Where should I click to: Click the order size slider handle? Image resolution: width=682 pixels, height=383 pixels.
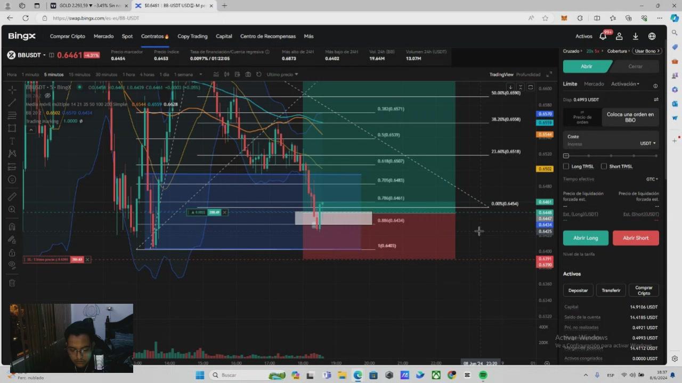click(566, 156)
